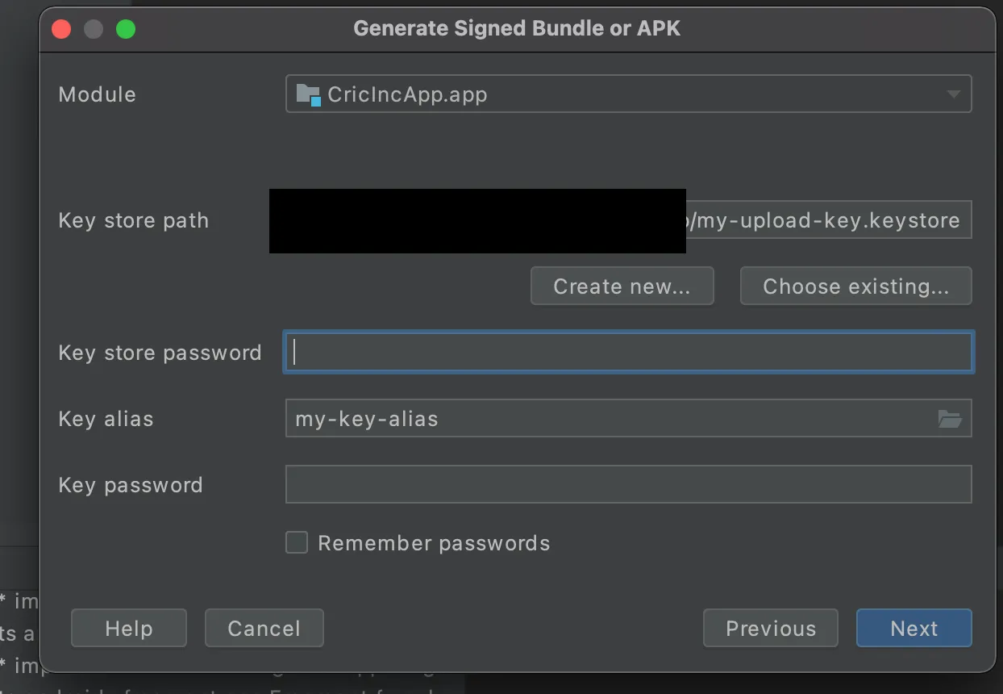Click the green maximize window button
This screenshot has height=694, width=1003.
[126, 30]
